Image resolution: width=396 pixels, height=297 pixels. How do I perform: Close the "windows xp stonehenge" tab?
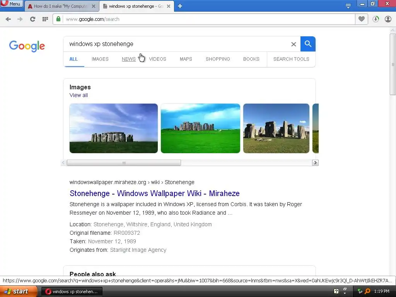(169, 6)
